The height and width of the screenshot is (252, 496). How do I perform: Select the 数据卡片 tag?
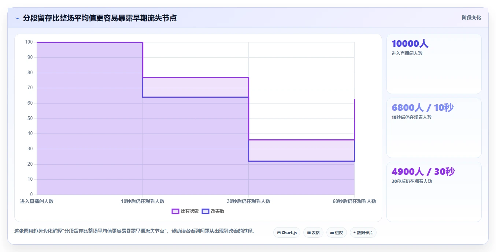click(363, 233)
